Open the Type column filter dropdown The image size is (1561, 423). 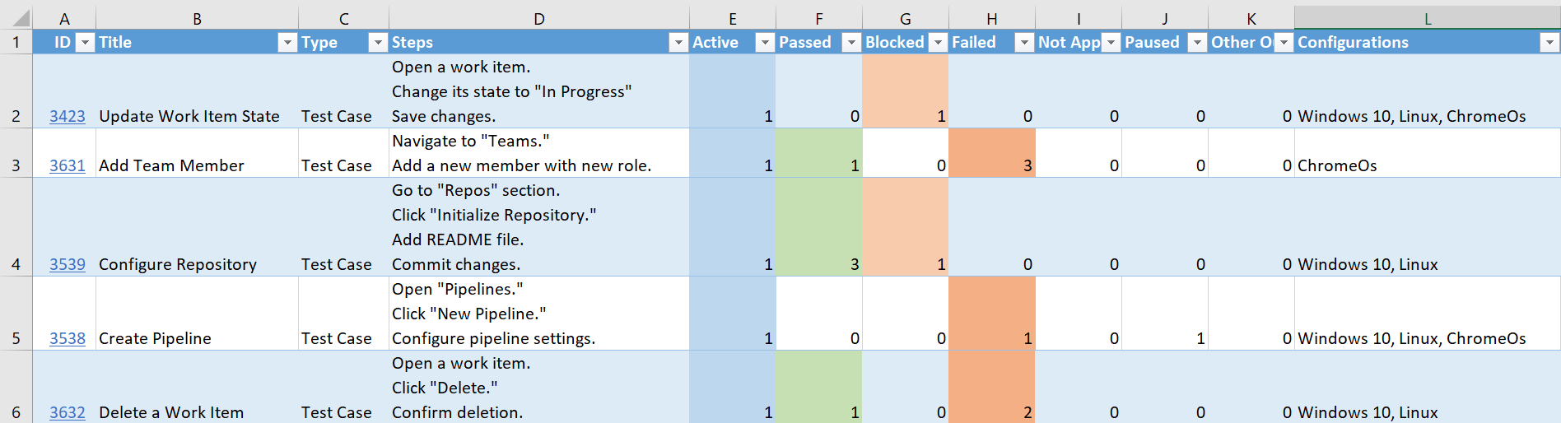[x=378, y=43]
